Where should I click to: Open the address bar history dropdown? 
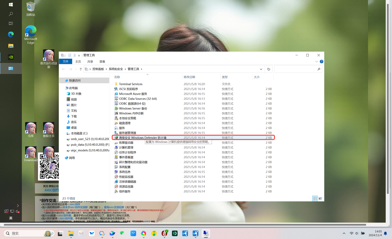point(261,69)
